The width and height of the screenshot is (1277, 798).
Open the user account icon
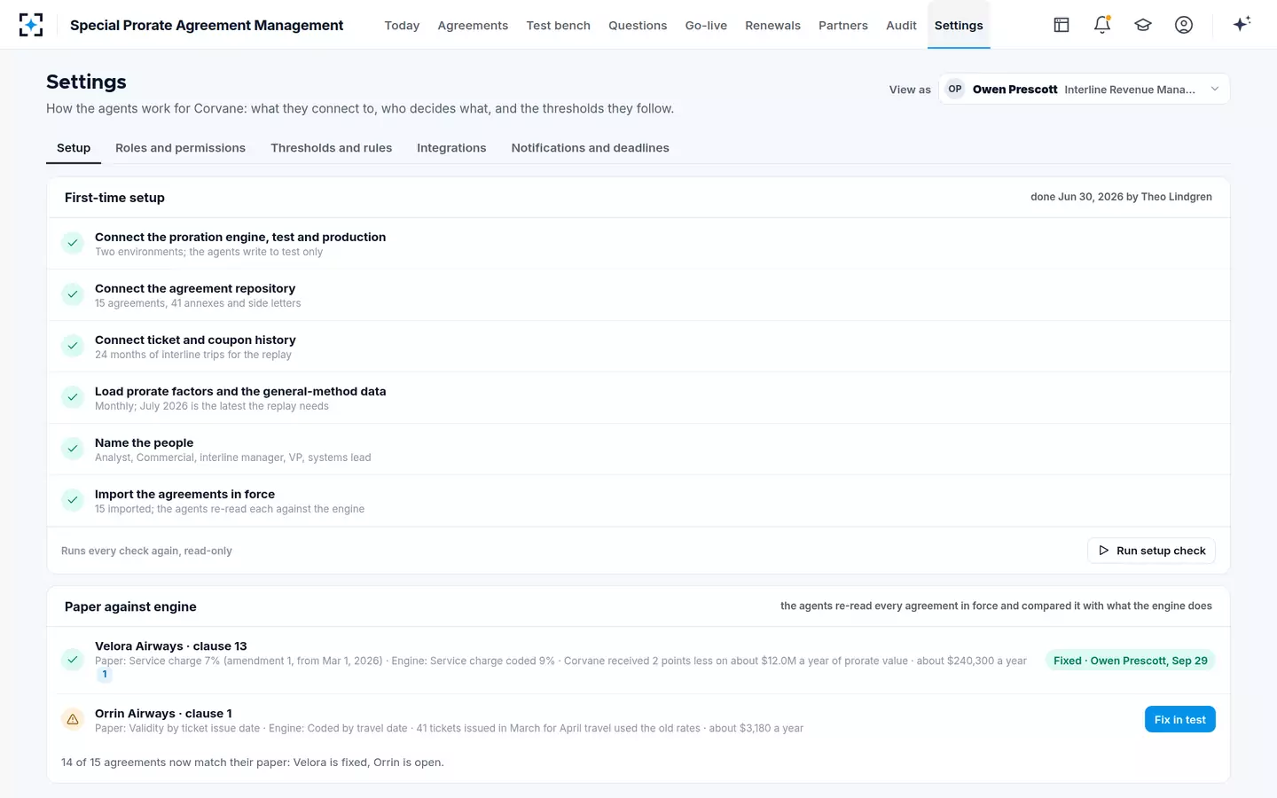1184,25
